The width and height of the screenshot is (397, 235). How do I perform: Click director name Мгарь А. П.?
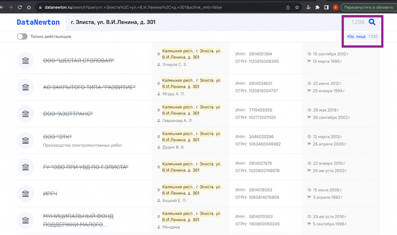[174, 94]
